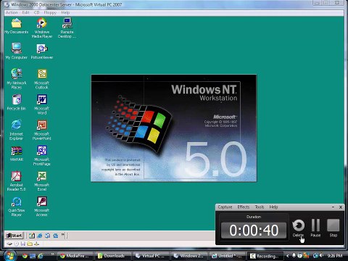Image resolution: width=348 pixels, height=261 pixels.
Task: Click the fourth guest quick launch icon
Action: coord(56,236)
